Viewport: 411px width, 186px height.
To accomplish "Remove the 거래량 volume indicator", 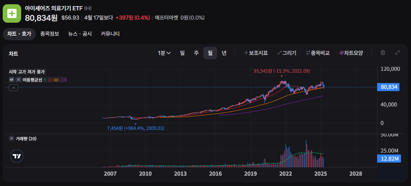I will (x=12, y=138).
